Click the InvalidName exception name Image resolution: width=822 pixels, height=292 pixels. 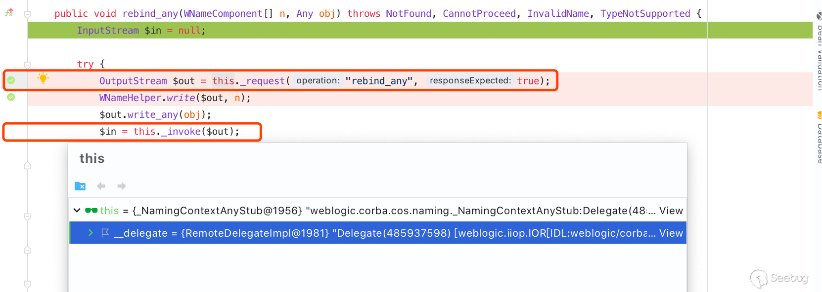[558, 14]
